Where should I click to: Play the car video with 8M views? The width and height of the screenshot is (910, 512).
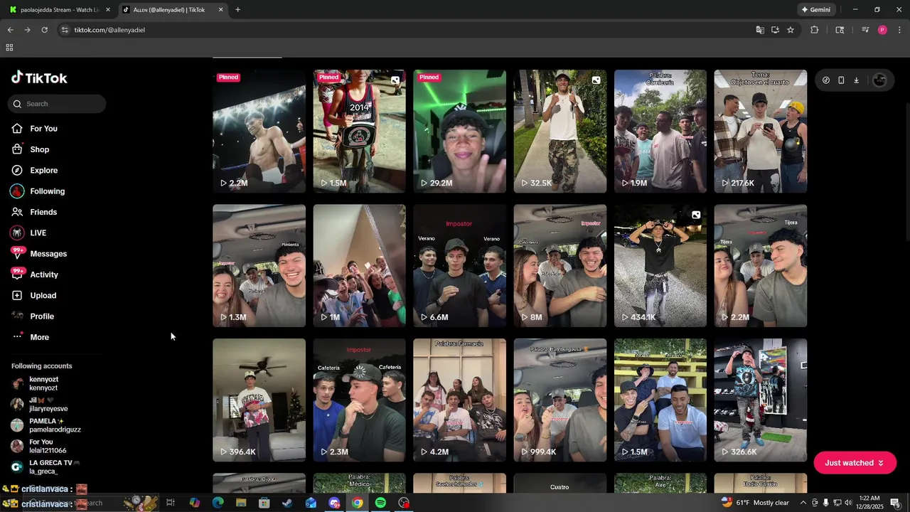pos(560,266)
